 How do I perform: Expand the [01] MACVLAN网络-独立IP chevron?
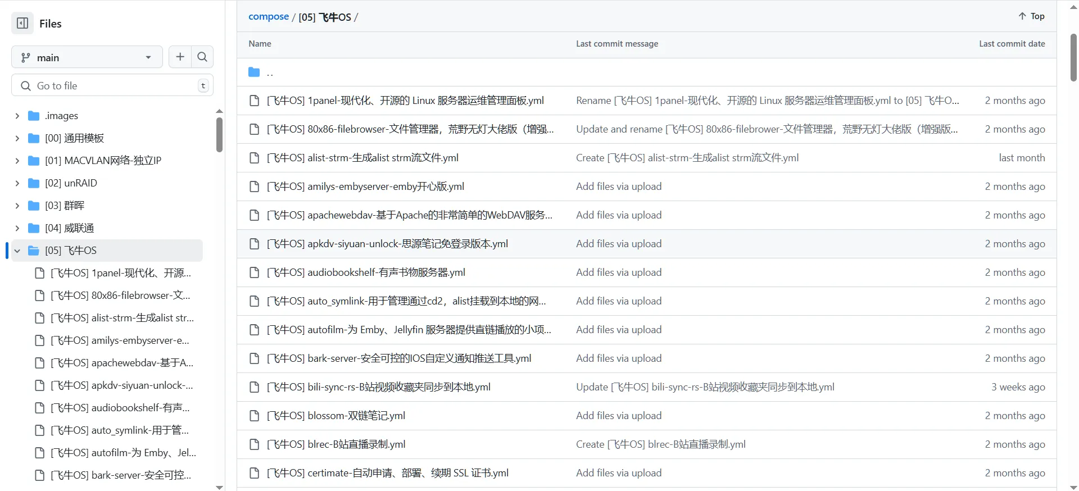point(17,161)
